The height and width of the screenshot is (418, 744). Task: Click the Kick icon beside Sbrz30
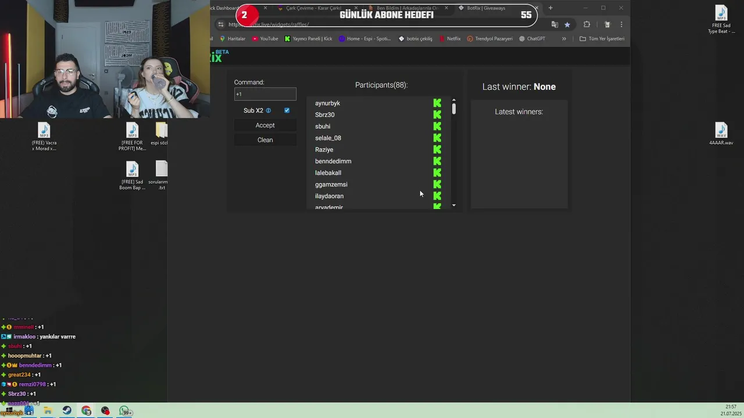437,114
